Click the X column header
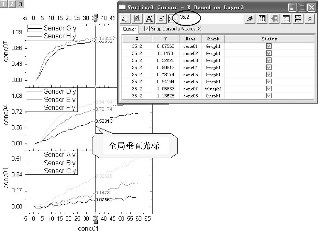The width and height of the screenshot is (318, 231). [137, 39]
